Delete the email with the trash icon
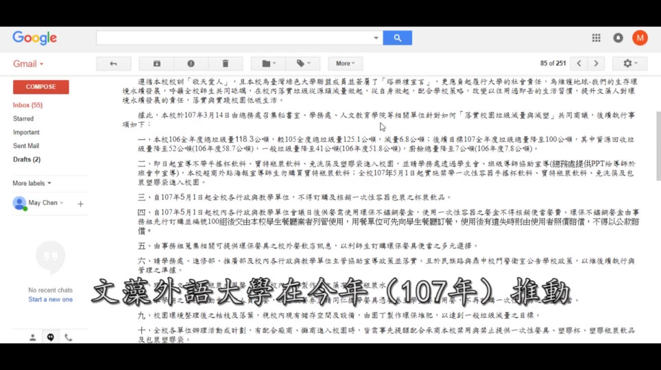661x370 pixels. point(224,64)
